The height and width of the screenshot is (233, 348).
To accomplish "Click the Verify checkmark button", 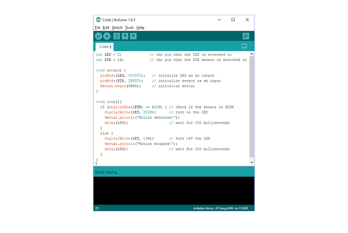I will tap(98, 36).
